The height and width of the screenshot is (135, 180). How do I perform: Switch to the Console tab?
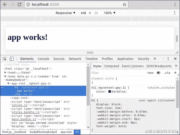44,59
